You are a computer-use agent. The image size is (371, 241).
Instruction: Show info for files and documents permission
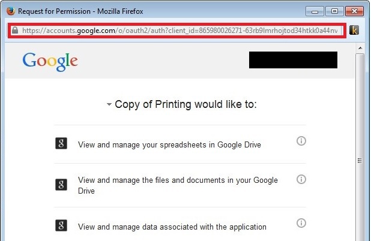point(301,179)
